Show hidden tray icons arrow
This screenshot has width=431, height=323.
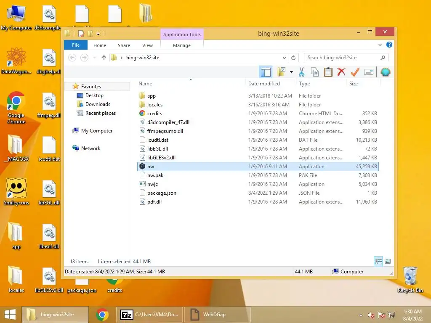[361, 315]
